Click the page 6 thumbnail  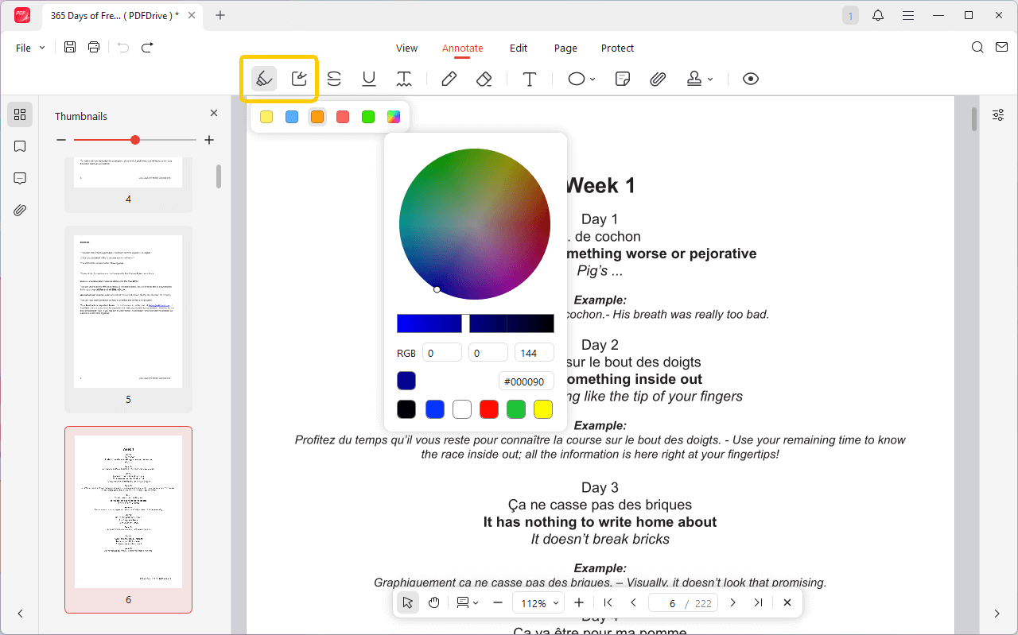128,513
